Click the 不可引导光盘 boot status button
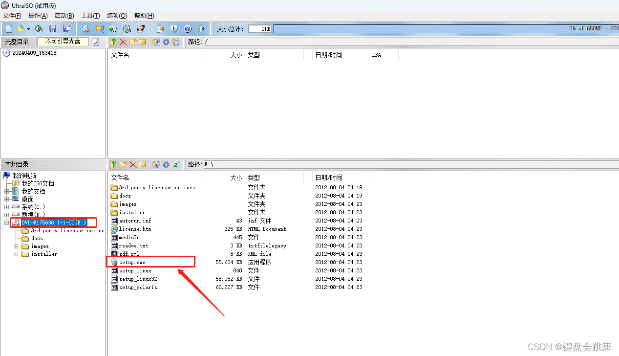 63,42
